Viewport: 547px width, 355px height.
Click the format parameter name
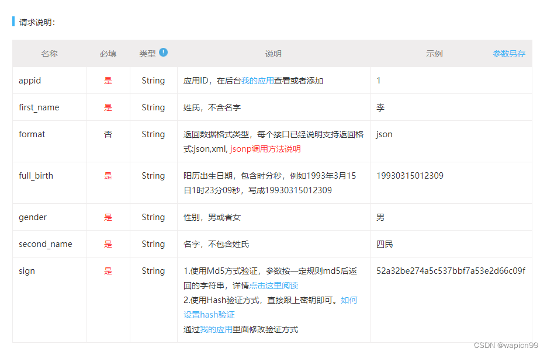point(32,134)
